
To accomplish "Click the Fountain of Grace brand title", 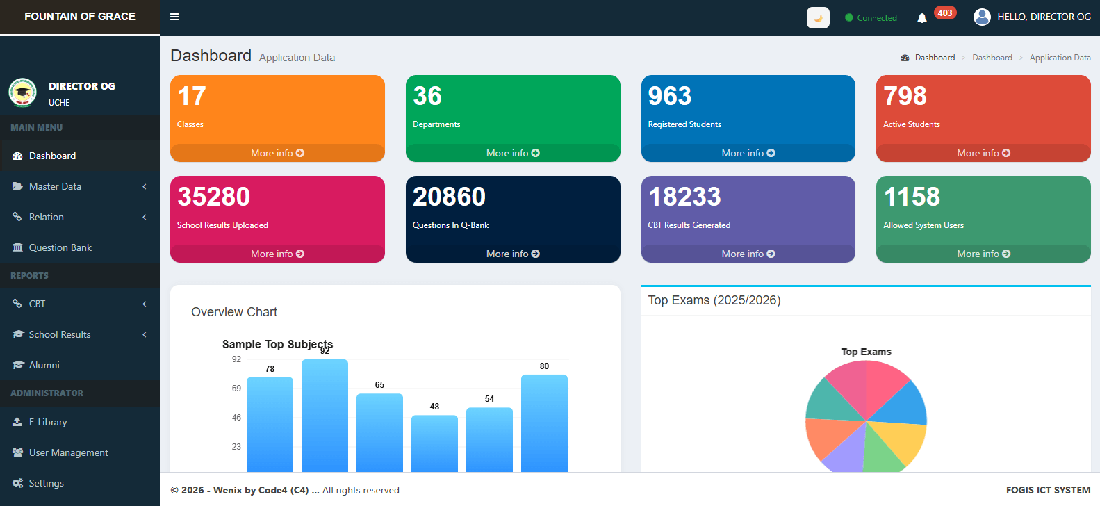I will 80,17.
